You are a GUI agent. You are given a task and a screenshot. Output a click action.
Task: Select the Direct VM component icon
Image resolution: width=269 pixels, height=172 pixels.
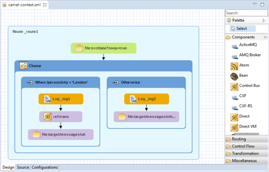234,128
